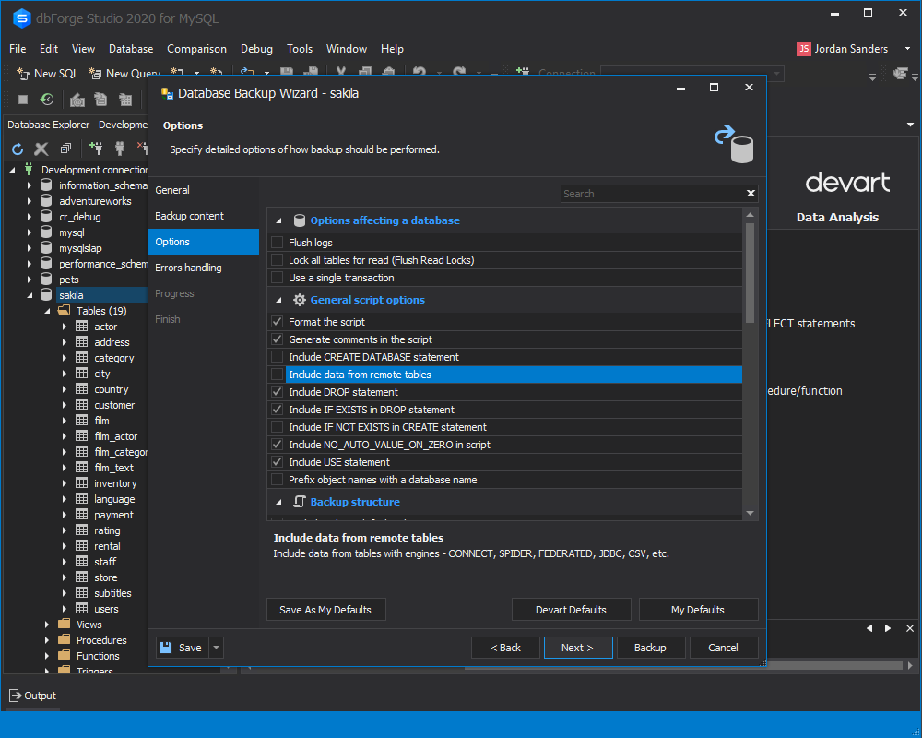Click the New Connection green plug icon
Screen dimensions: 922x738
[x=95, y=149]
